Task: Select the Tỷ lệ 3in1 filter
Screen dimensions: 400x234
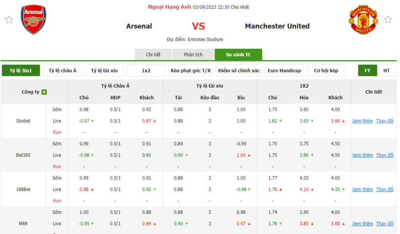Action: click(x=21, y=71)
